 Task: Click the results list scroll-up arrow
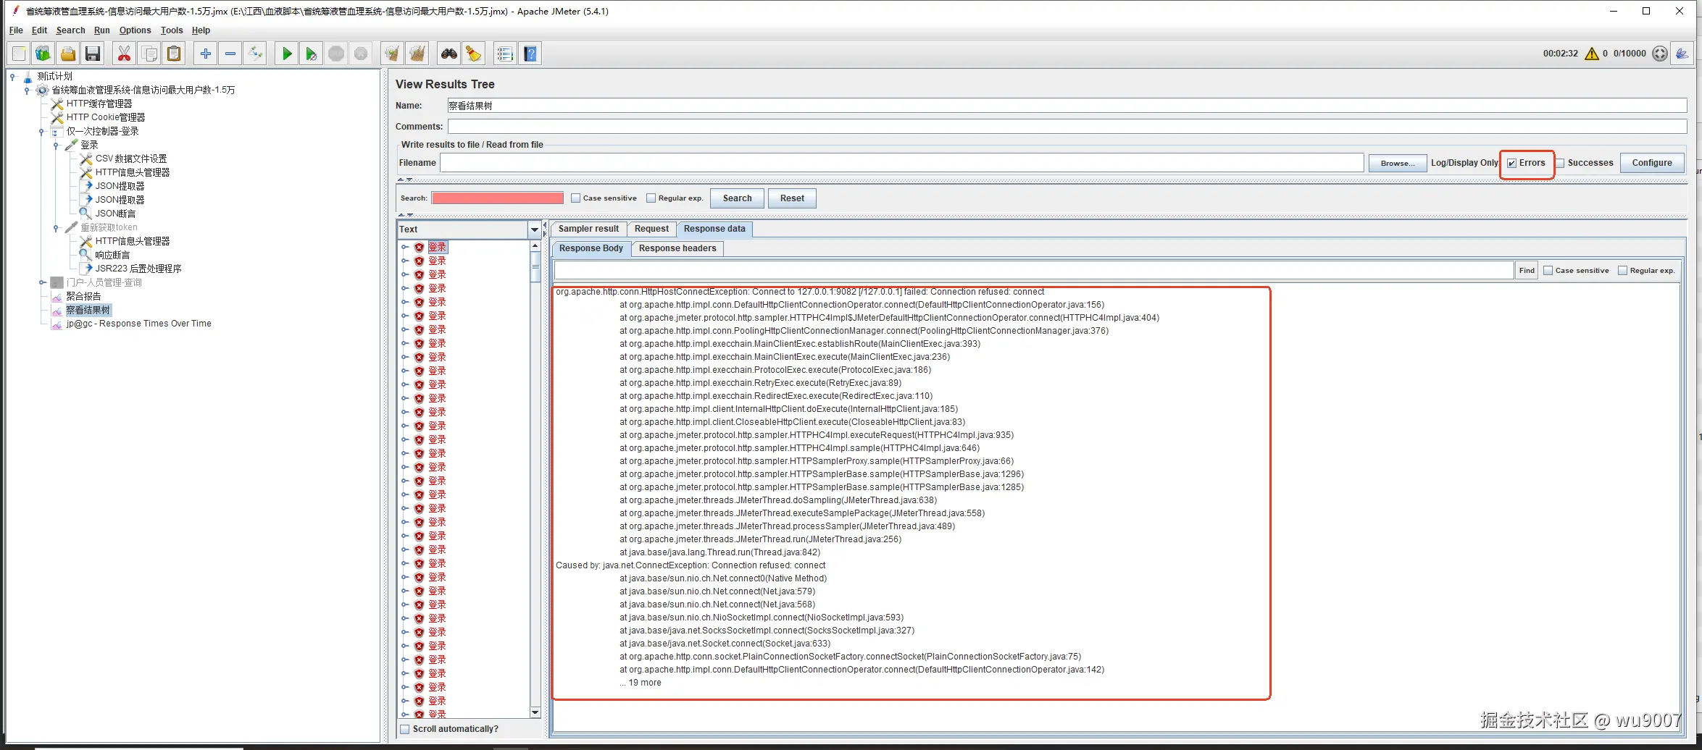(x=535, y=246)
